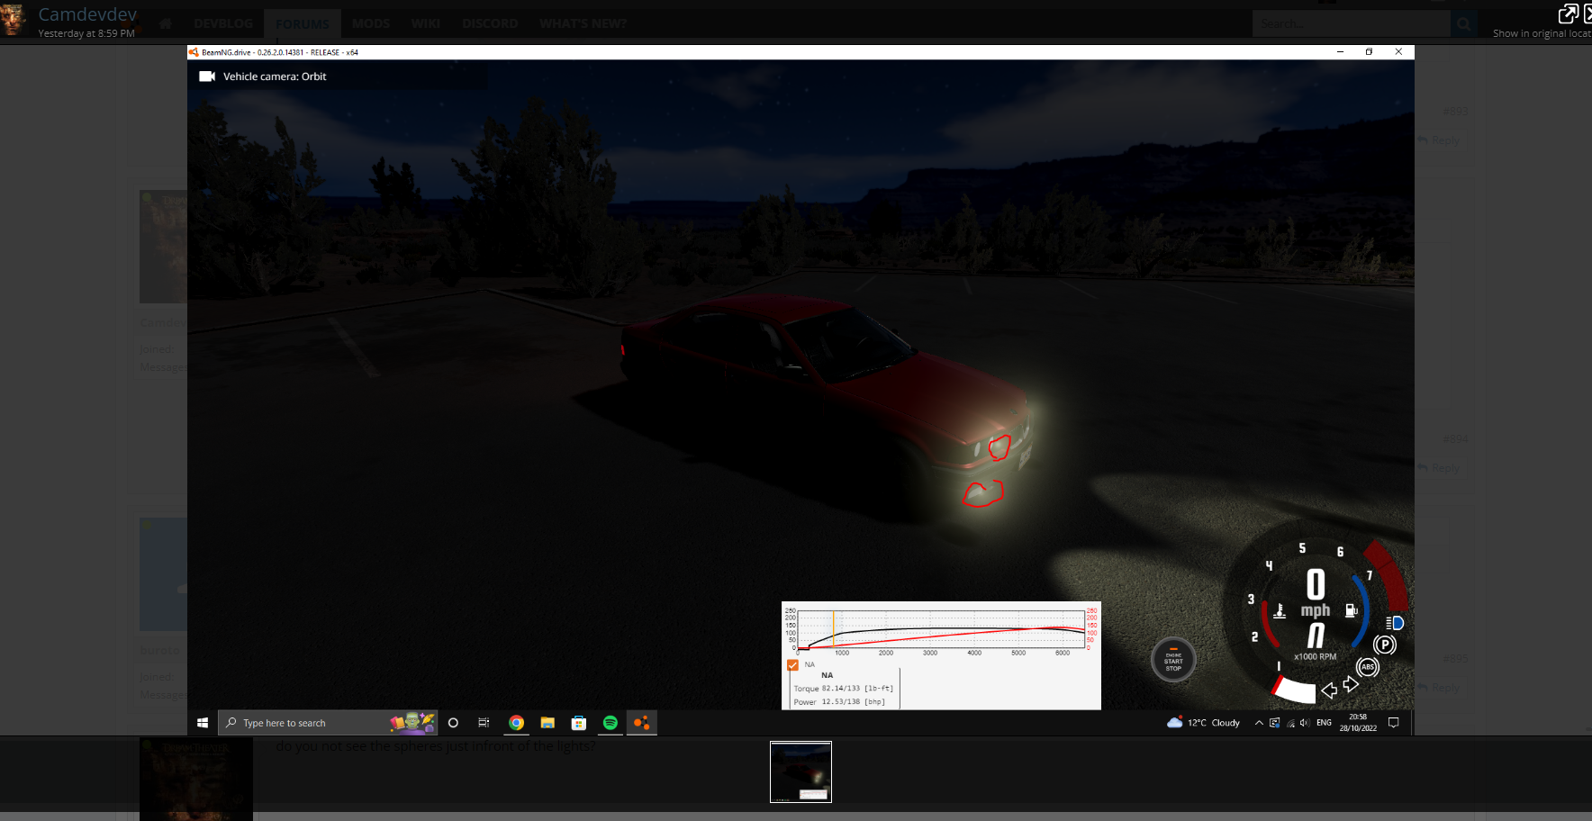Screen dimensions: 1592x821
Task: Click the Engine Start Stop button
Action: click(x=1173, y=661)
